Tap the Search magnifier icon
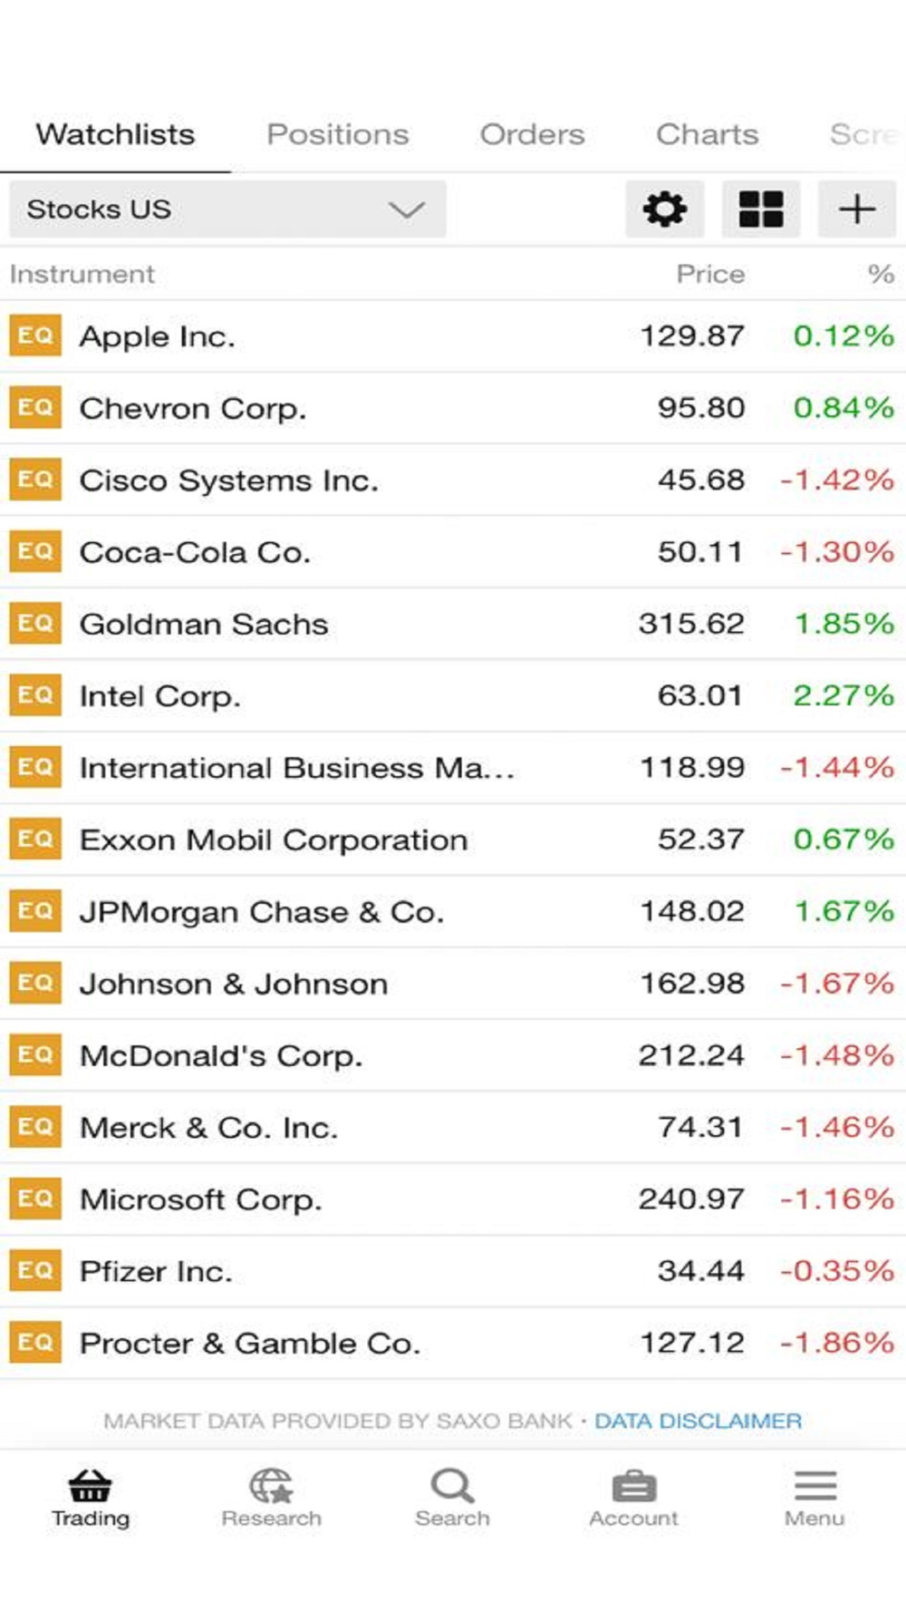The image size is (906, 1612). [x=452, y=1487]
